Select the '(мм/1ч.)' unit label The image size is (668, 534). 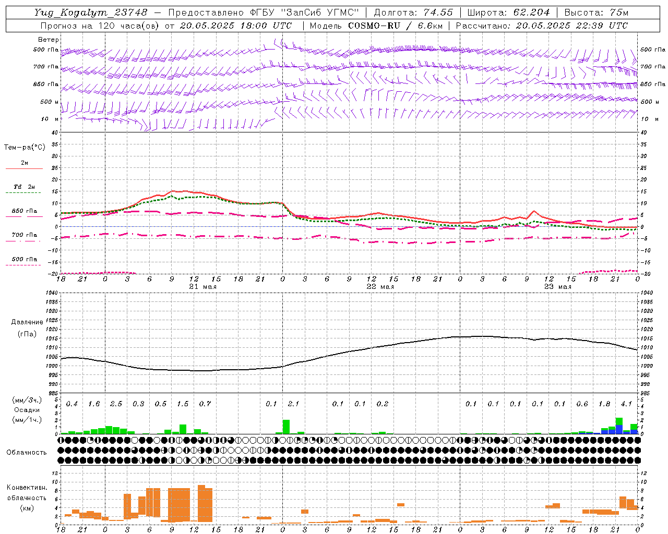tap(27, 420)
